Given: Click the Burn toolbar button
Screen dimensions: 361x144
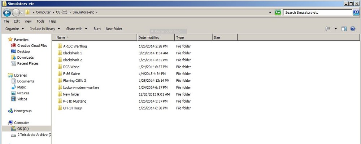Looking at the screenshot, I should point(97,29).
